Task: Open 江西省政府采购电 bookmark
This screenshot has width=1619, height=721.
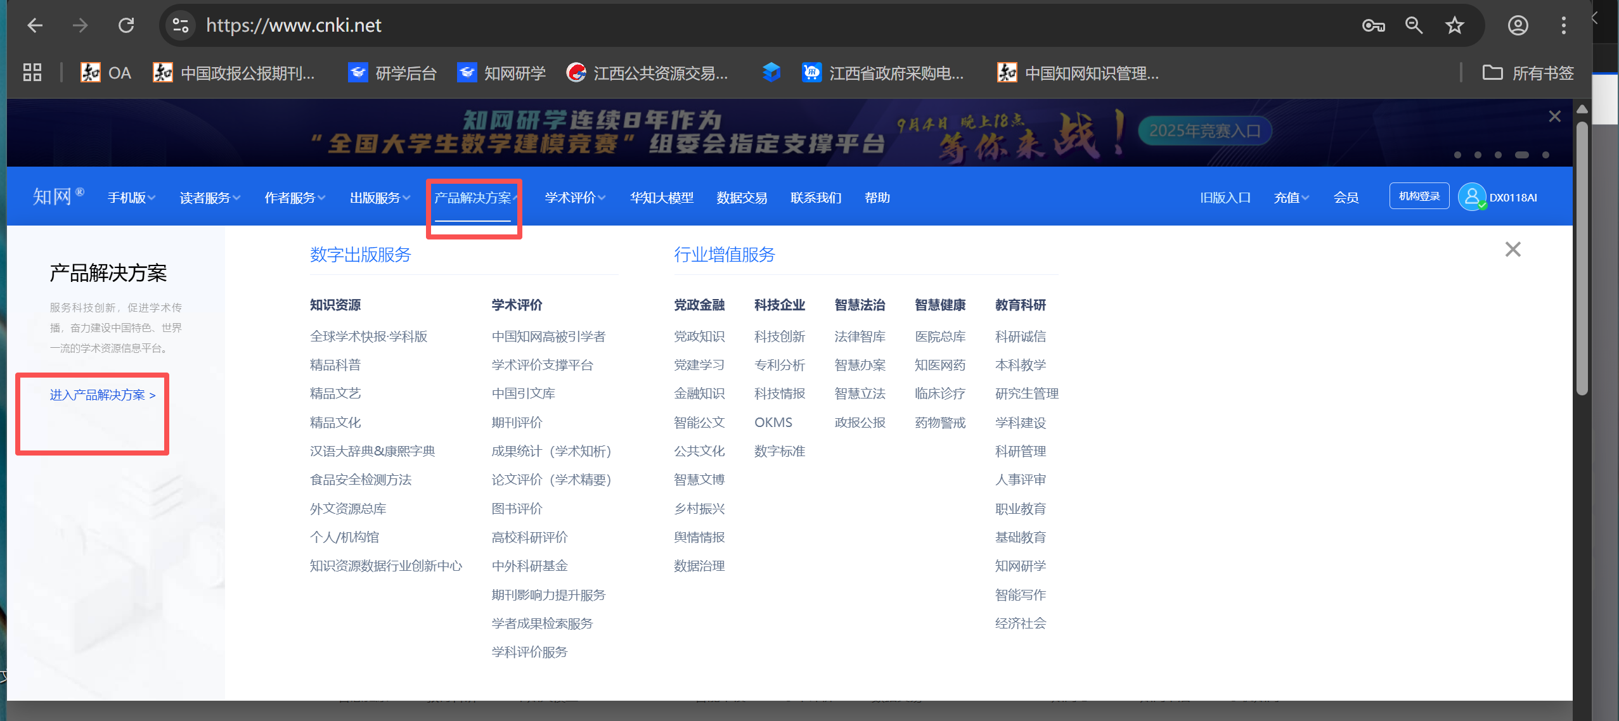Action: [883, 73]
